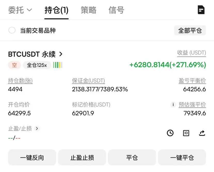214x172 pixels.
Task: Switch to the 信号 tab
Action: pyautogui.click(x=116, y=10)
